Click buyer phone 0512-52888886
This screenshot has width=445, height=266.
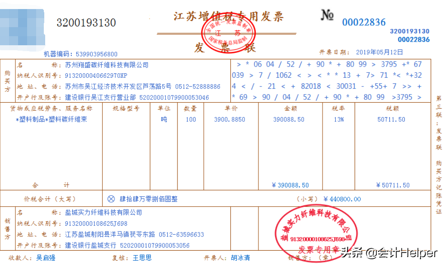(x=197, y=87)
